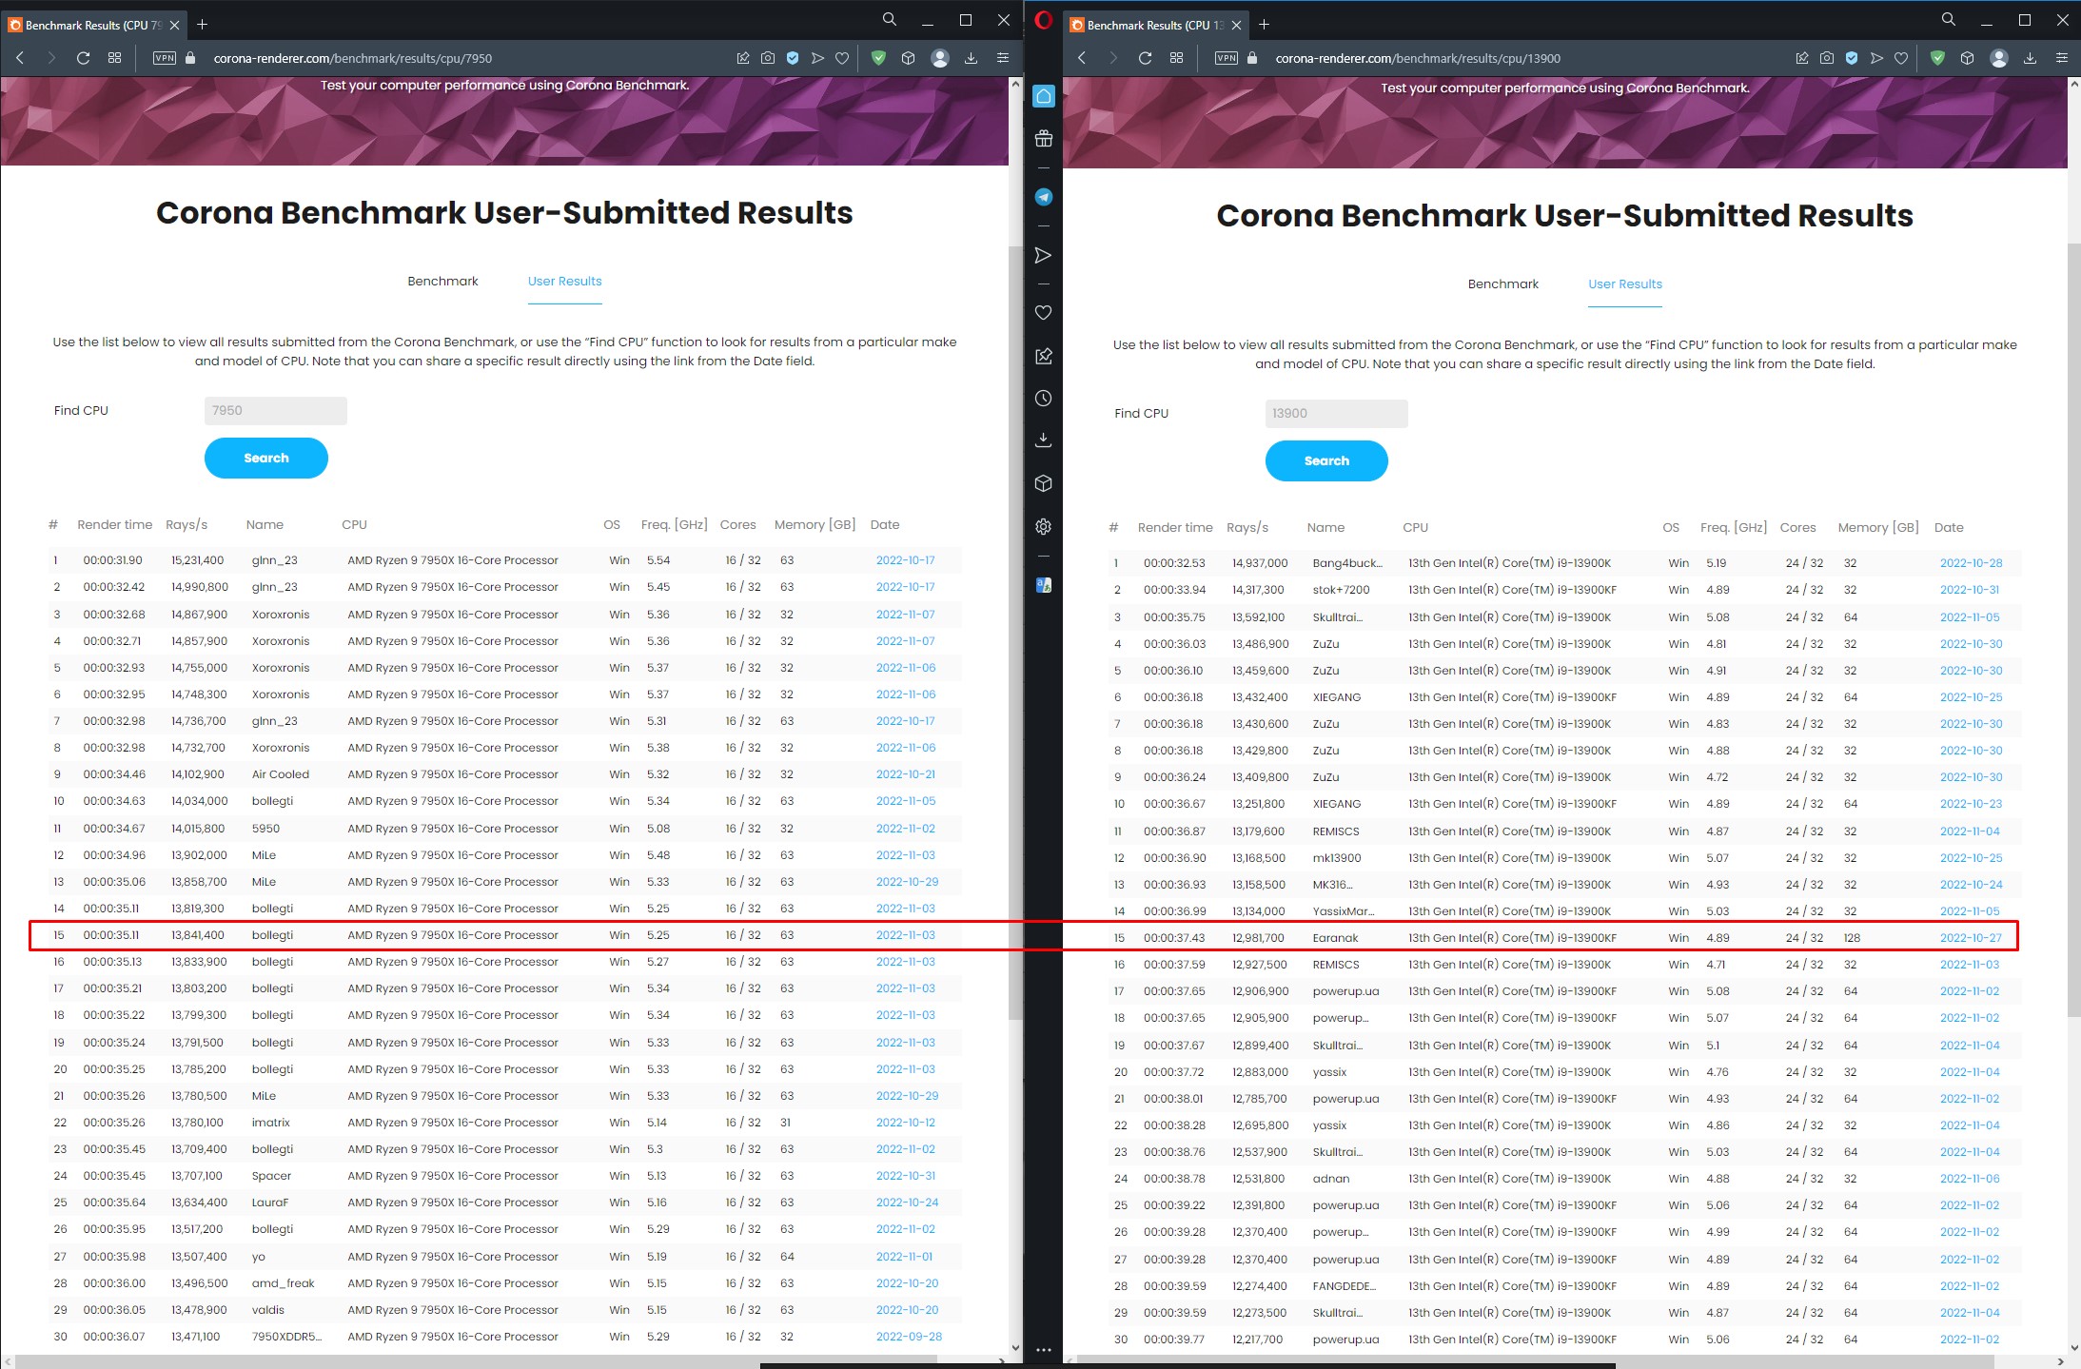Screen dimensions: 2081x1369
Task: Switch to Benchmark tab on right page
Action: (1503, 284)
